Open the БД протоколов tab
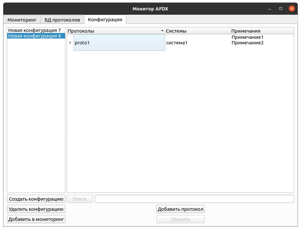This screenshot has width=301, height=230. click(62, 20)
